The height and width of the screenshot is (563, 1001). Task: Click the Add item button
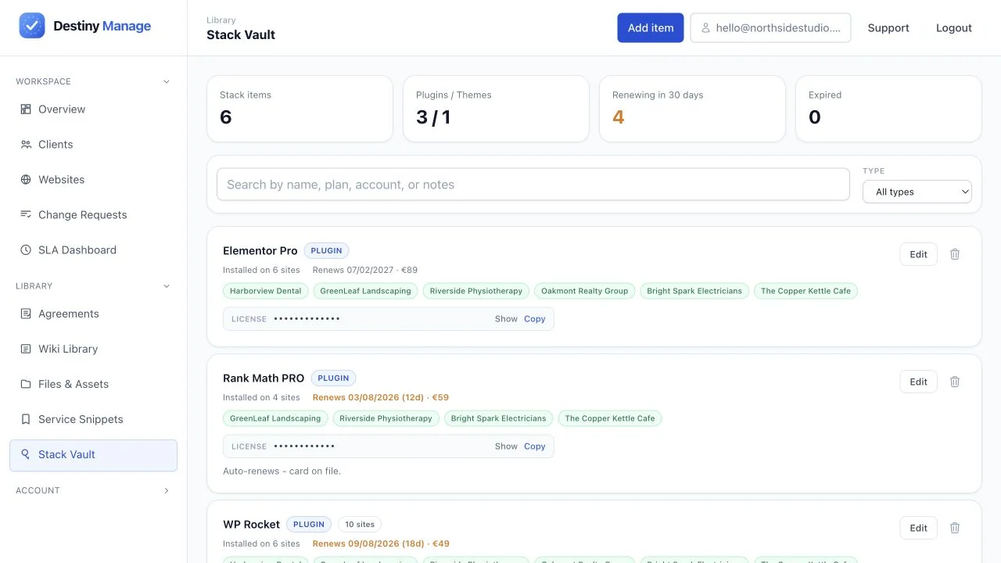coord(651,27)
